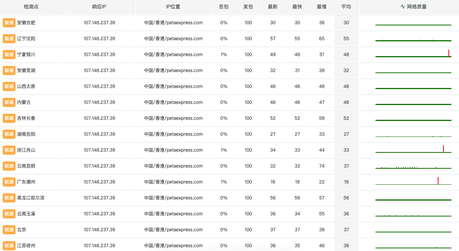Click the 1% packet loss for 广东潮州
459x251 pixels.
224,182
